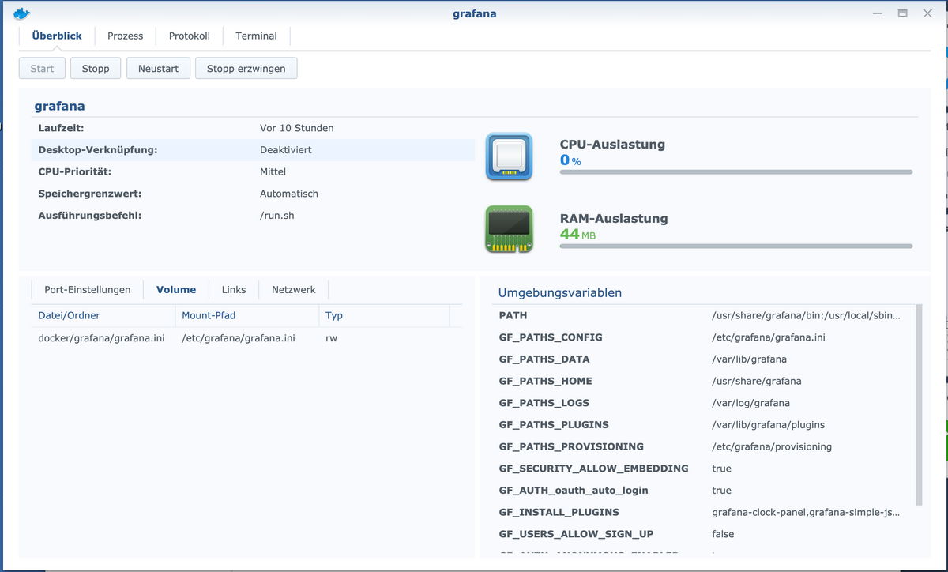Click the grafana container heading
Image resolution: width=948 pixels, height=572 pixels.
click(x=59, y=106)
